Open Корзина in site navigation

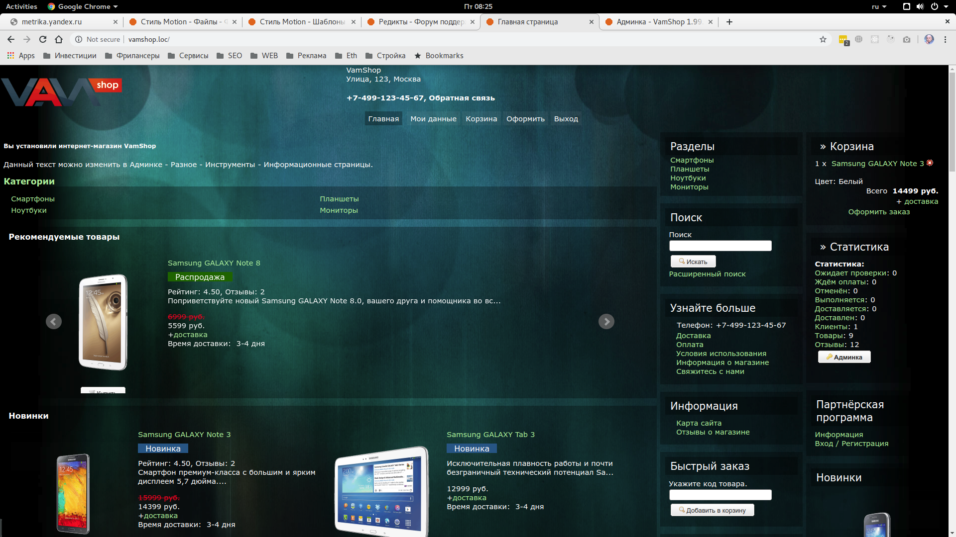click(481, 119)
